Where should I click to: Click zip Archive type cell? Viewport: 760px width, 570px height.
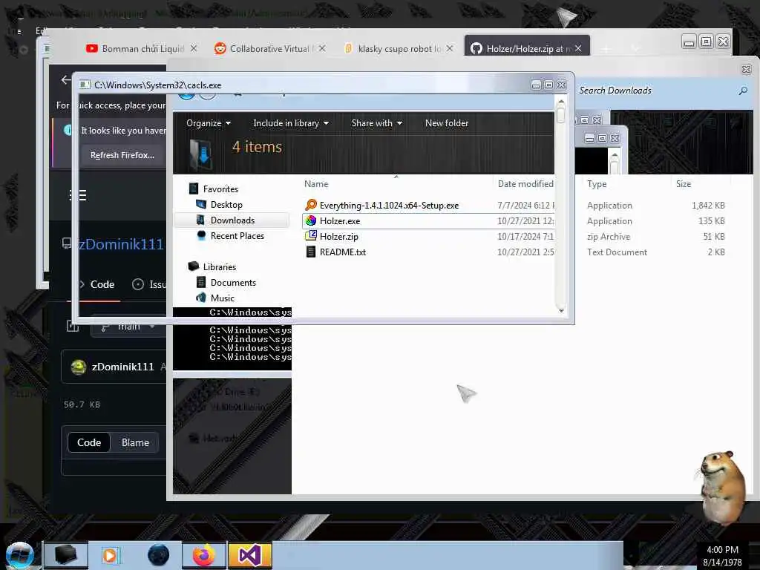click(x=609, y=237)
